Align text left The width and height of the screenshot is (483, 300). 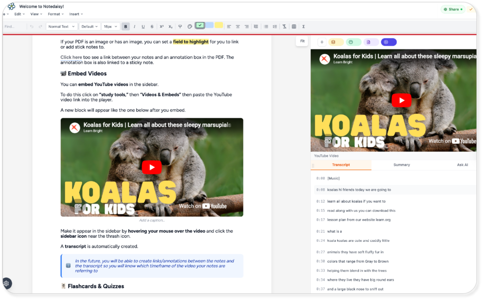[x=229, y=27]
